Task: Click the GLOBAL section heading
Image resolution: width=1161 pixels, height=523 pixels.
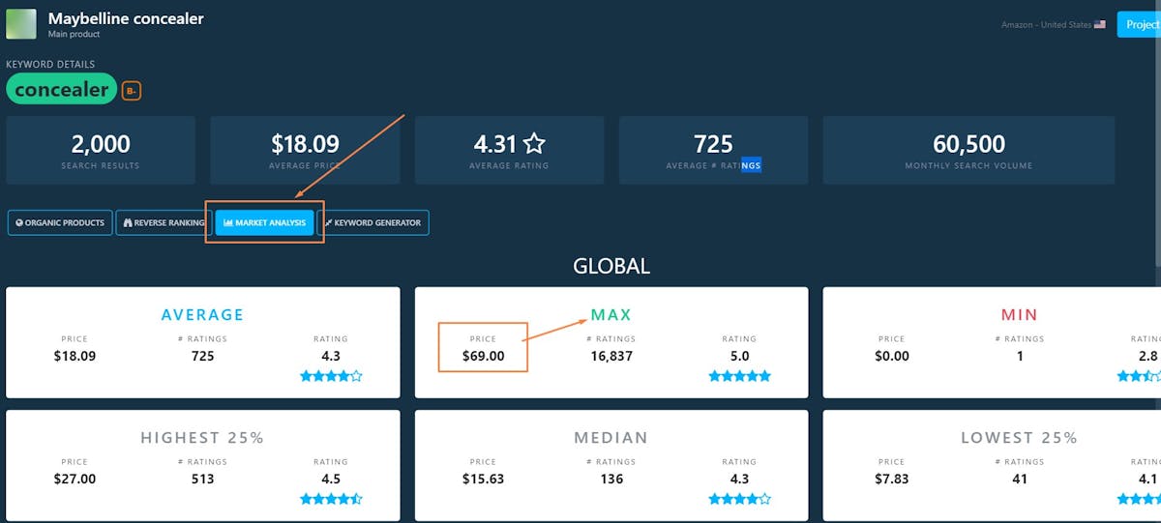Action: [611, 266]
